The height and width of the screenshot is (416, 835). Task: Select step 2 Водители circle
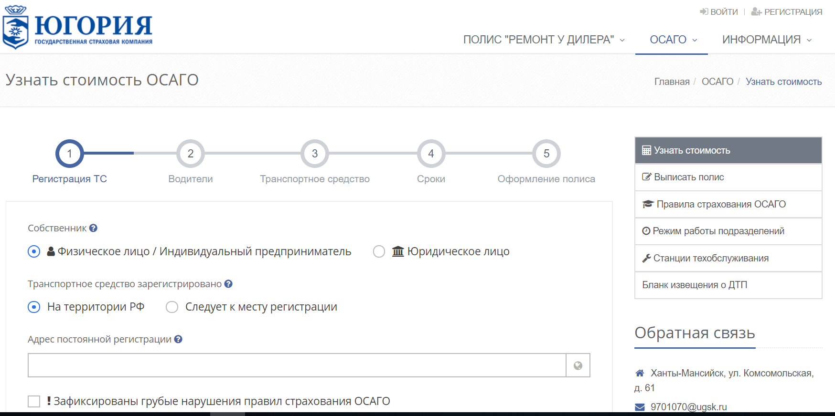(x=191, y=154)
